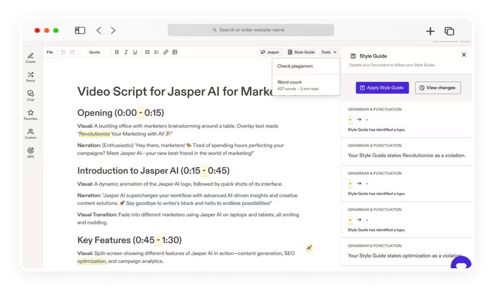Insert a numbered list

[x=157, y=52]
